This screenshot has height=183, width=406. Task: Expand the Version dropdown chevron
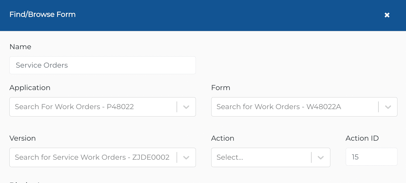click(x=186, y=157)
